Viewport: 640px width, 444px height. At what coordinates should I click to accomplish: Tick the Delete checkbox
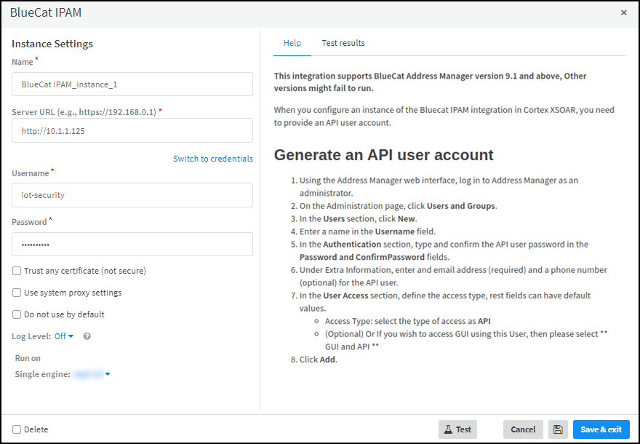pyautogui.click(x=17, y=429)
